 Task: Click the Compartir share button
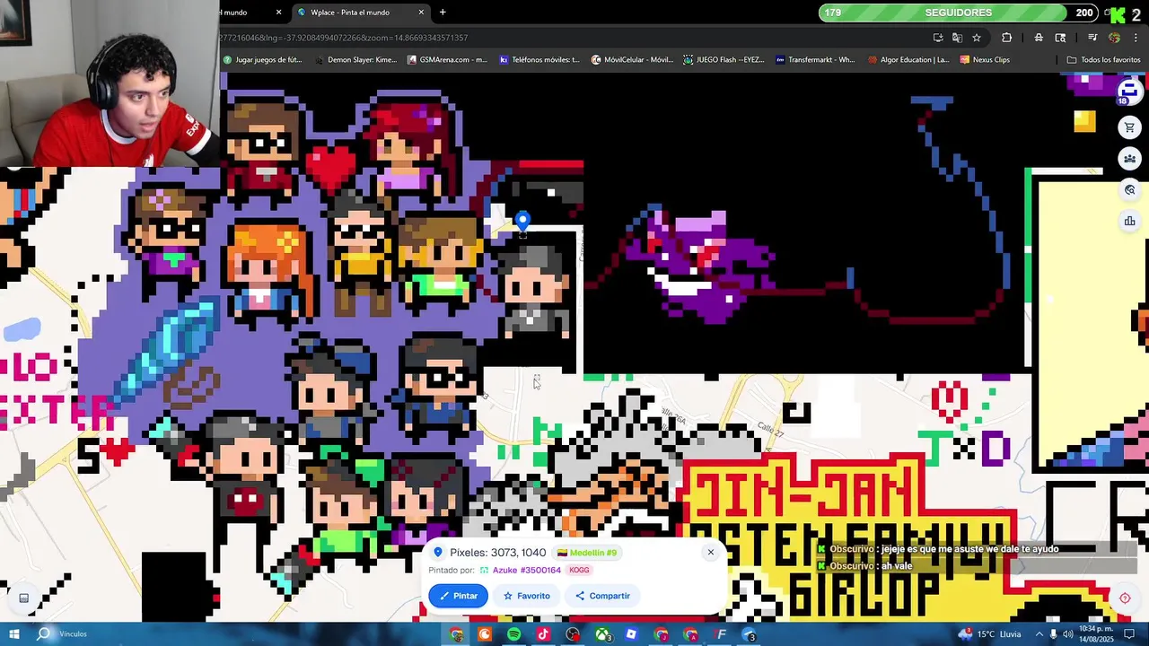pyautogui.click(x=602, y=596)
